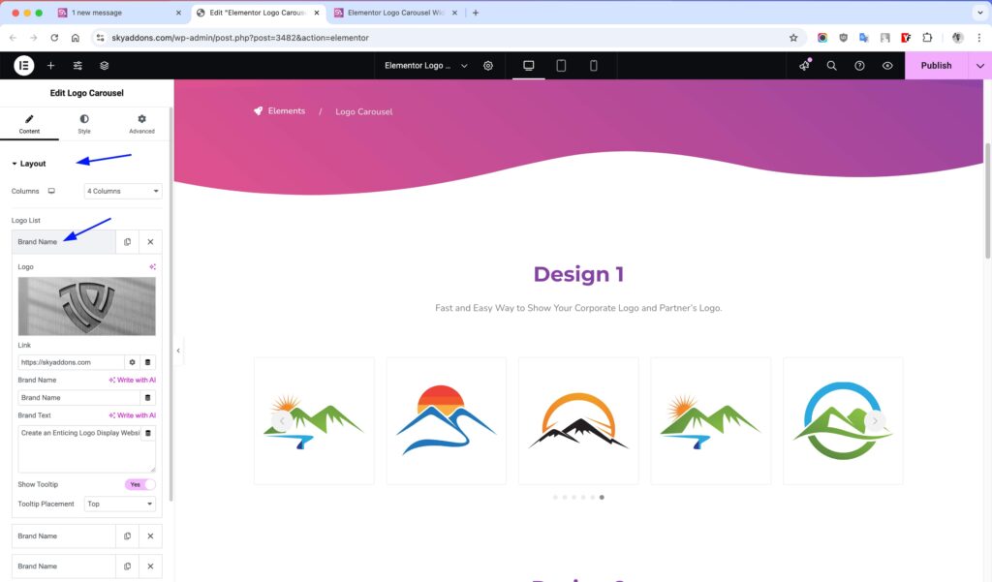Click the browser address bar URL
This screenshot has width=992, height=582.
(x=240, y=38)
